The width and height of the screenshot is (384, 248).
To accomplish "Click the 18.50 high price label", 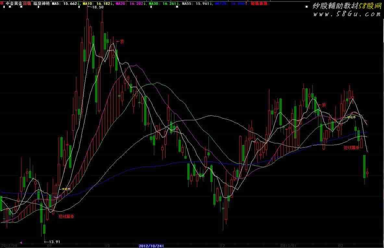I will tap(98, 7).
